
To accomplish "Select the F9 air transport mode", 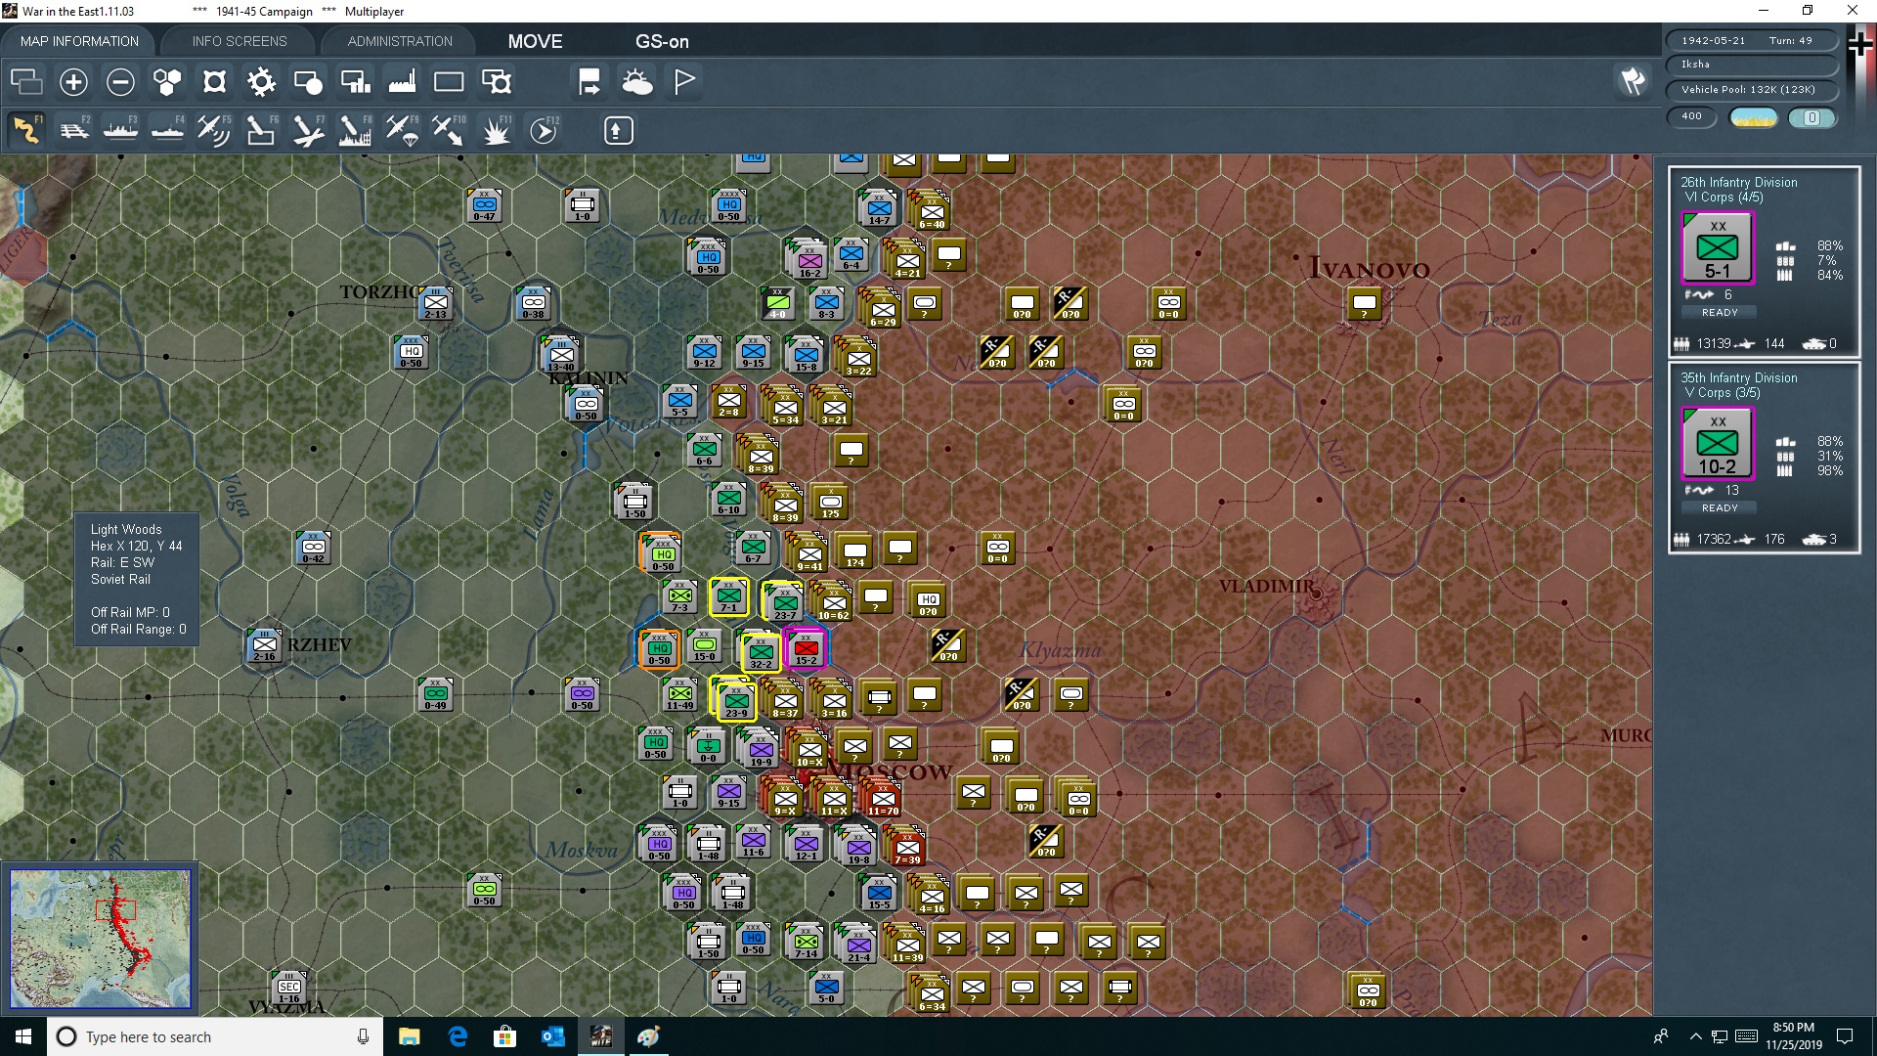I will click(402, 130).
